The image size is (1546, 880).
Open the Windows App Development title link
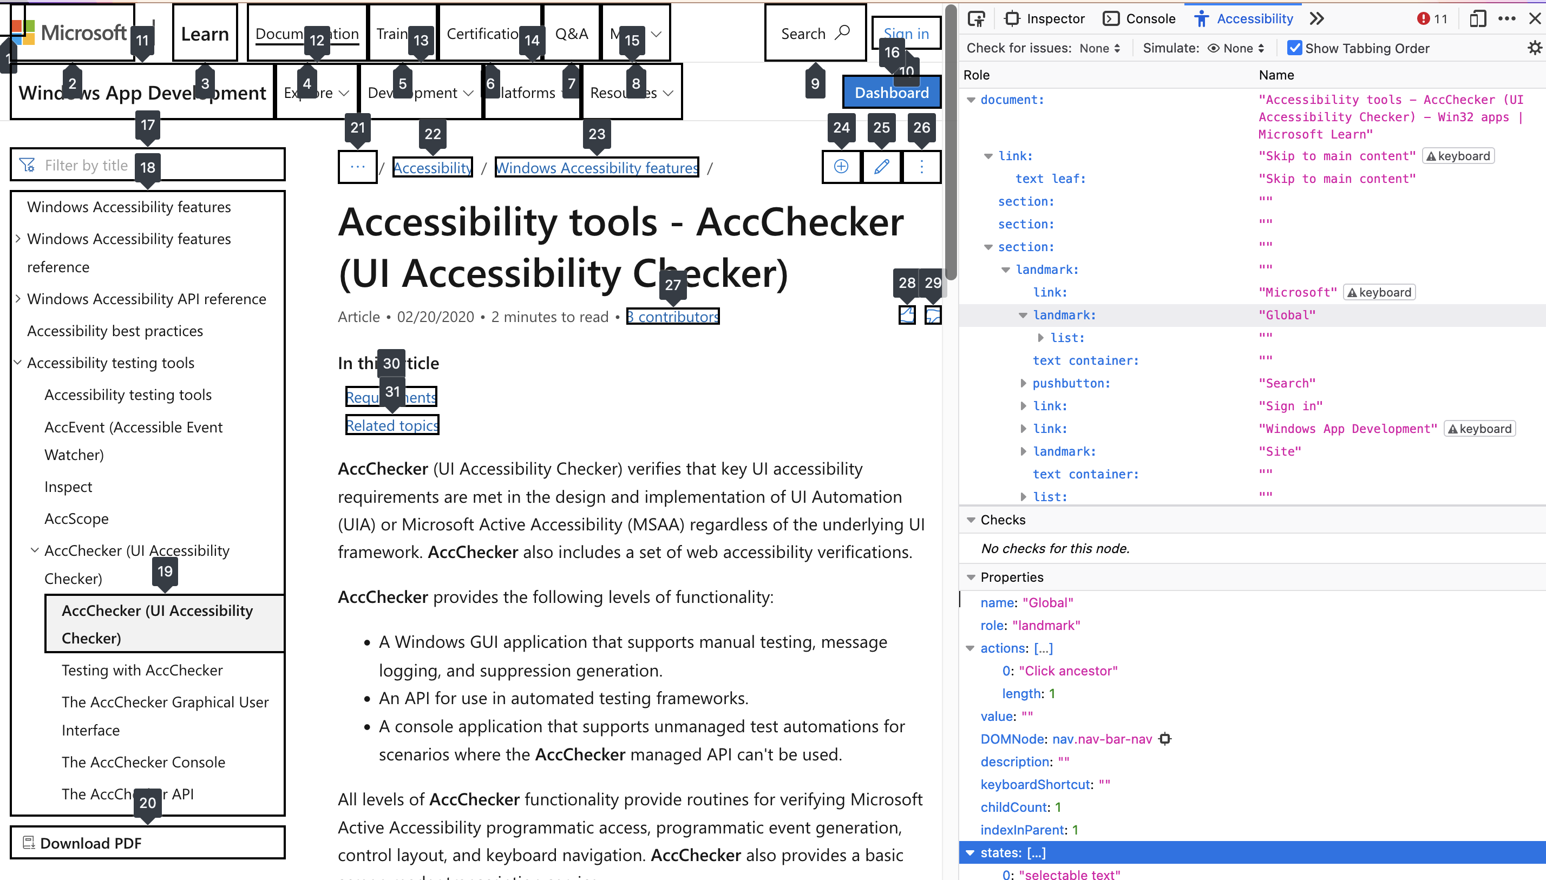click(142, 93)
